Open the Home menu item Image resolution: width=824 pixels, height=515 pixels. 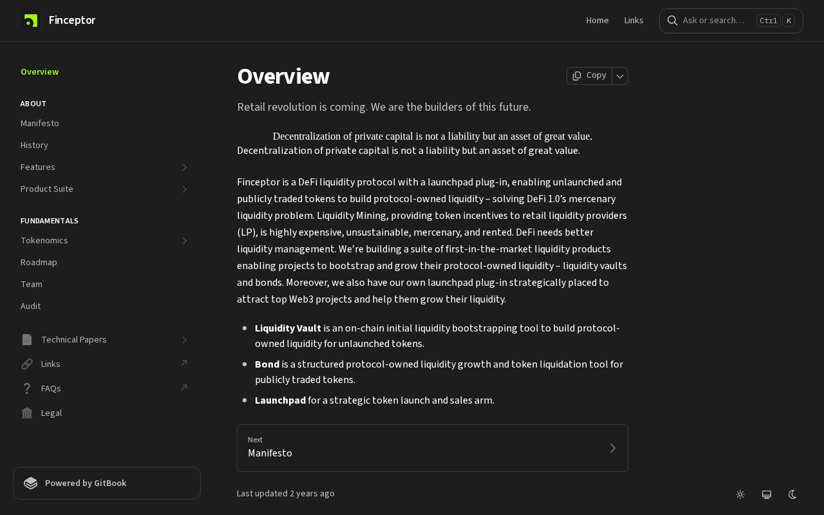click(597, 21)
